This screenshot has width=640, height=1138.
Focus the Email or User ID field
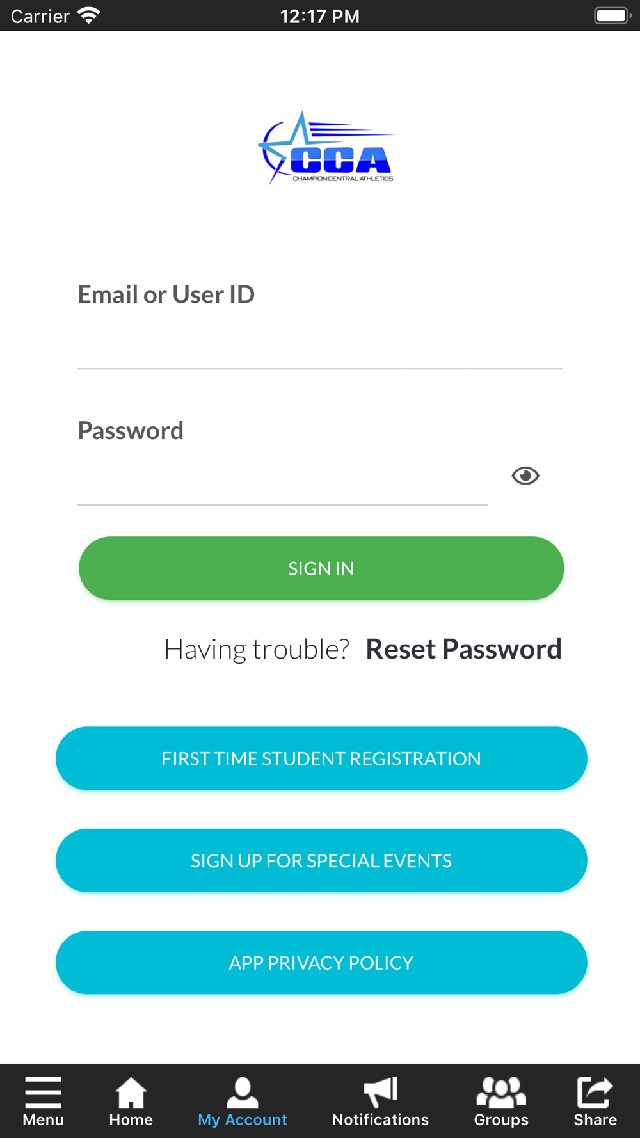[320, 346]
